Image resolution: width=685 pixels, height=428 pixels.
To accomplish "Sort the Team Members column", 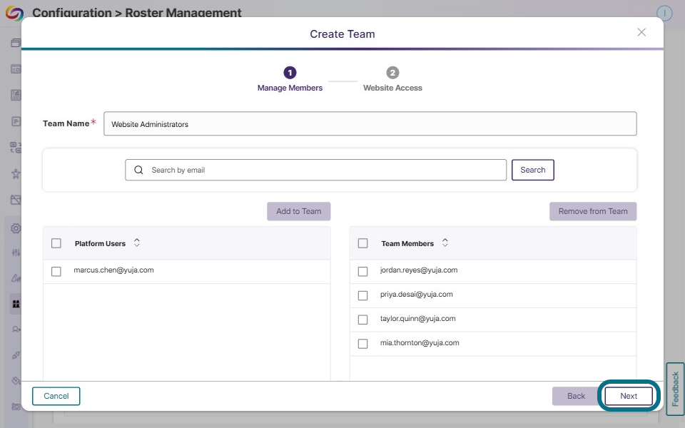I will click(445, 243).
